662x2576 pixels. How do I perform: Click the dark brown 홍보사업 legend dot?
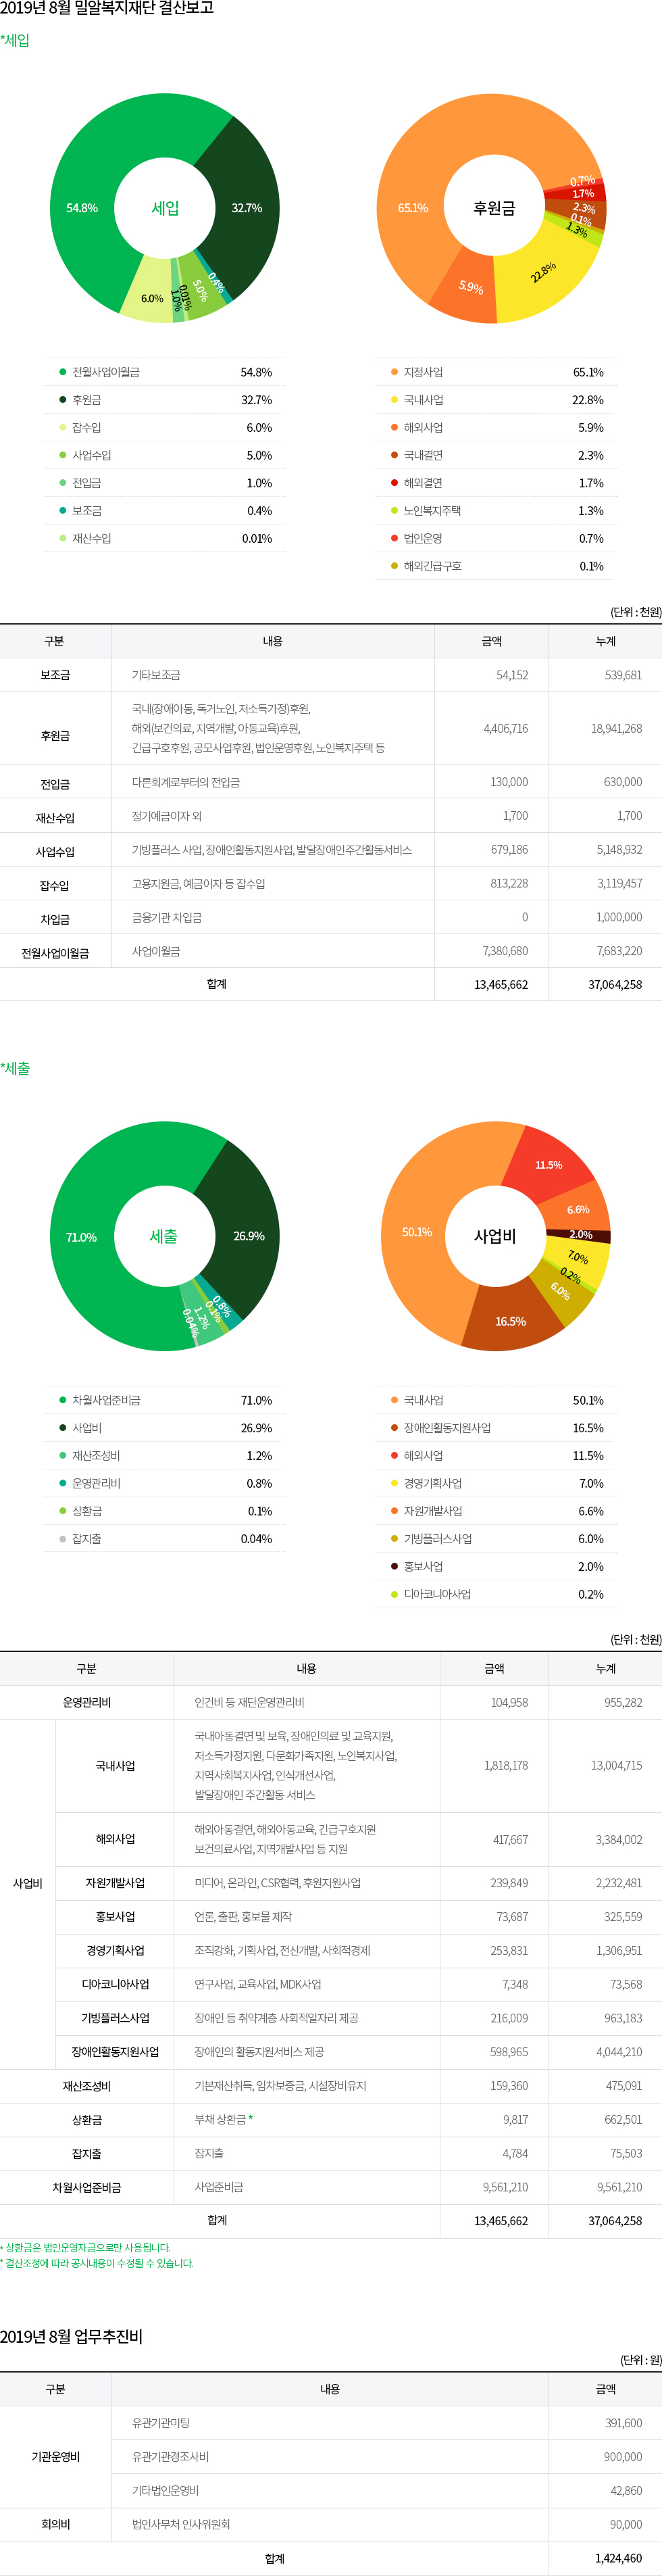click(394, 1566)
